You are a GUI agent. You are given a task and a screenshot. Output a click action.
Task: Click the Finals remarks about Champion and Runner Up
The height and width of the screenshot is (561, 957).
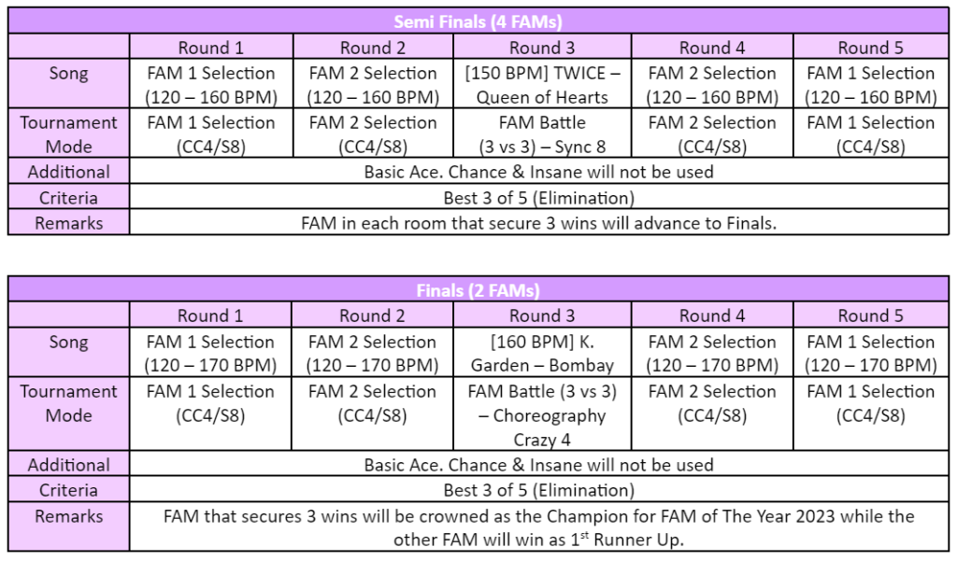click(x=537, y=527)
